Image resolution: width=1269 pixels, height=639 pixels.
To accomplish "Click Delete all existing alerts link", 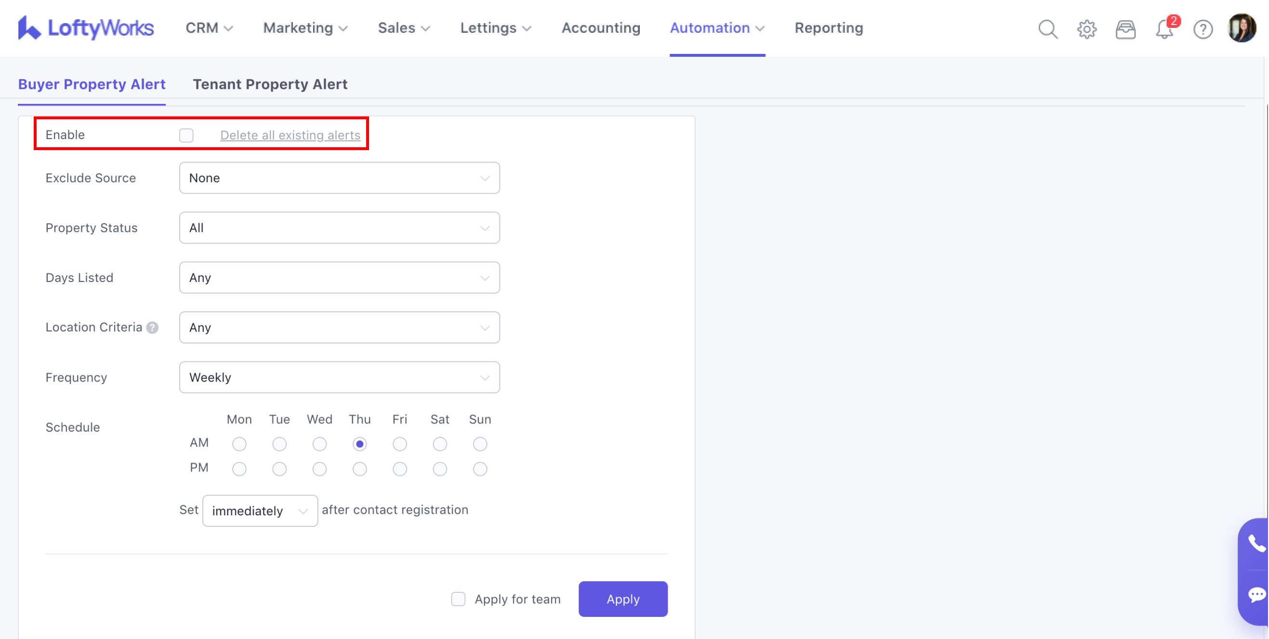I will tap(290, 135).
